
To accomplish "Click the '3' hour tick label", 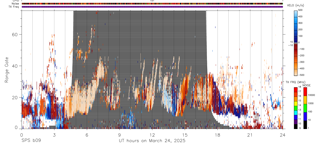I will tap(54, 135).
